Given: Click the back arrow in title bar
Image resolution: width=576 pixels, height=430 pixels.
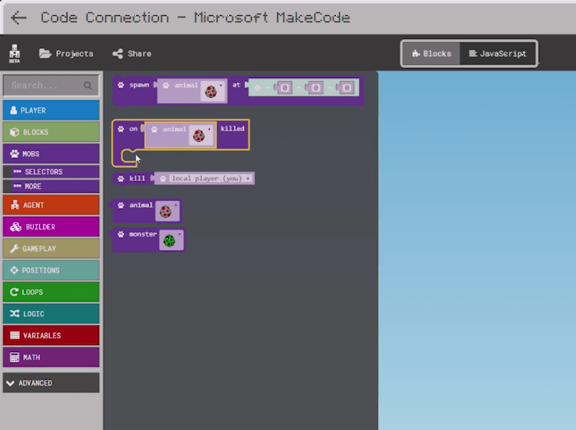Looking at the screenshot, I should [x=18, y=17].
